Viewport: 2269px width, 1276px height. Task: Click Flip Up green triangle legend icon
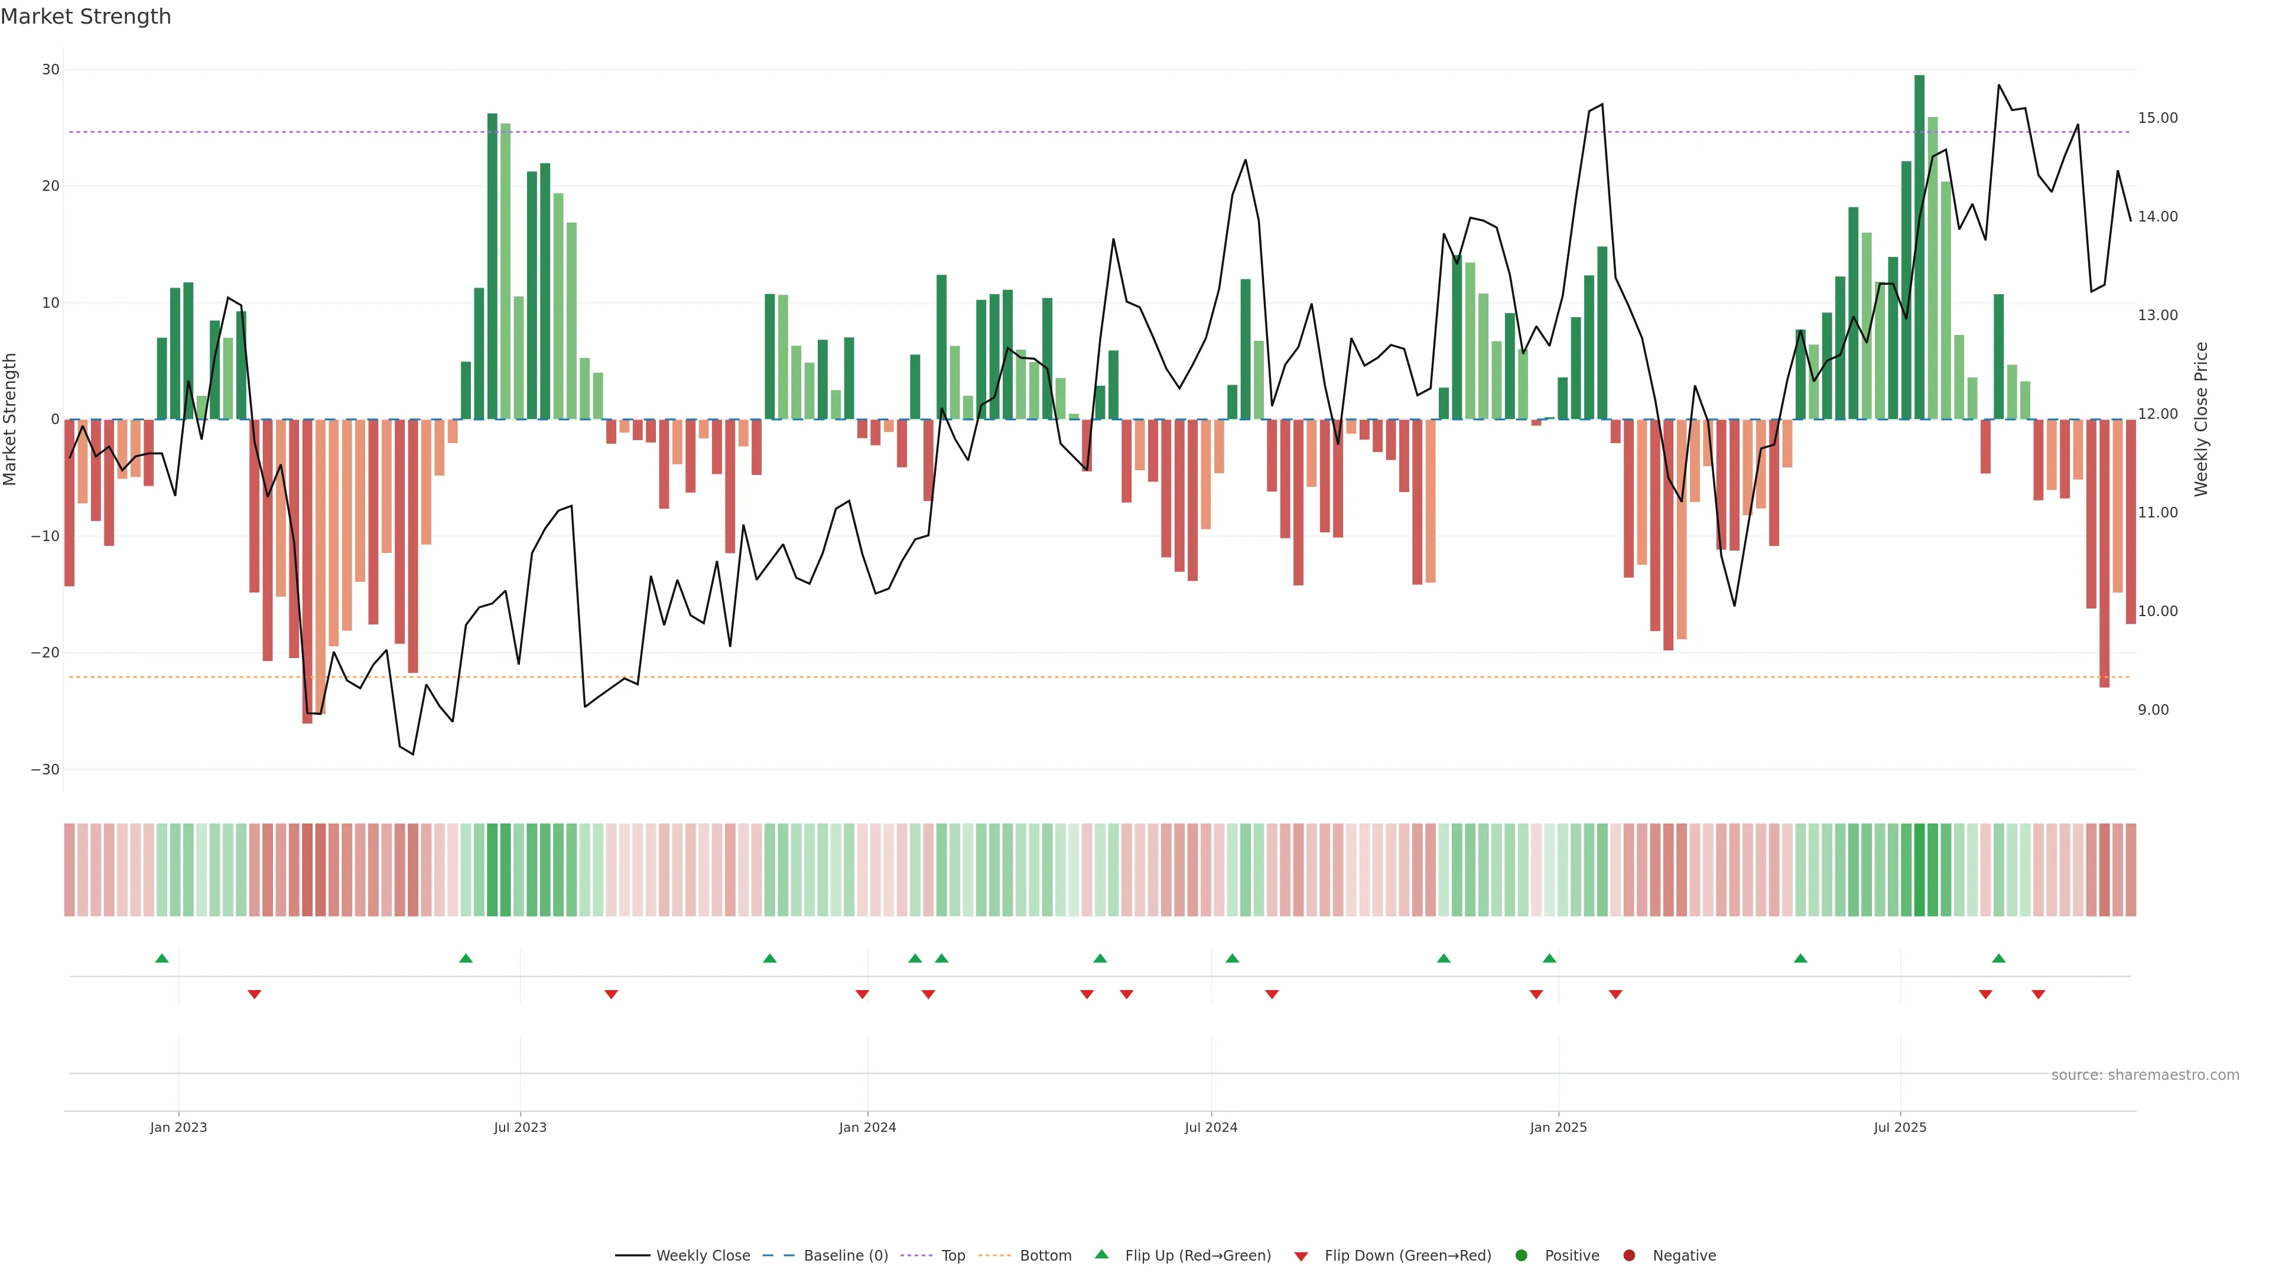pyautogui.click(x=1101, y=1255)
